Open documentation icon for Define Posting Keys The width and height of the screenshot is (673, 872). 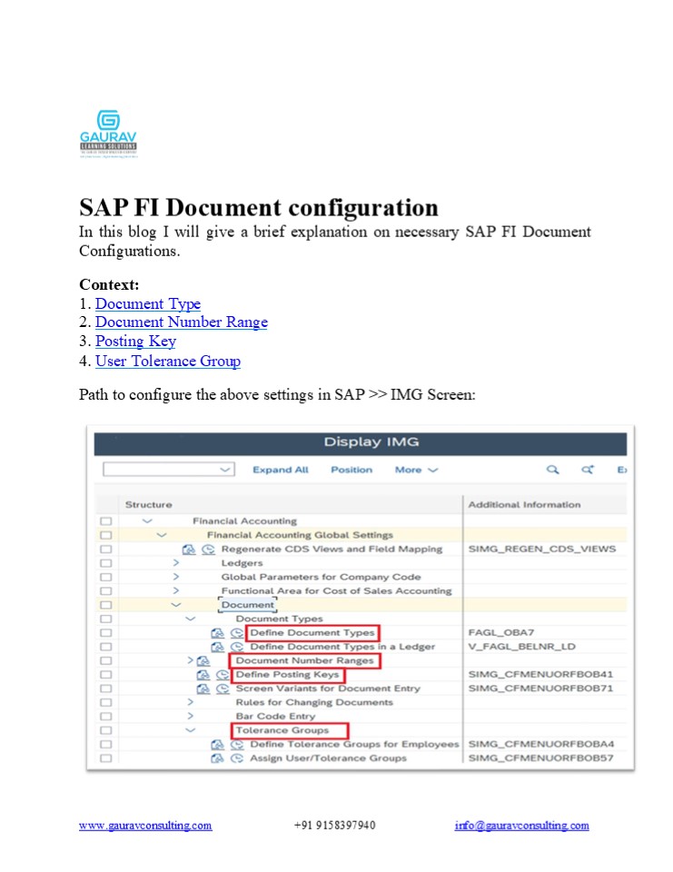pyautogui.click(x=203, y=675)
